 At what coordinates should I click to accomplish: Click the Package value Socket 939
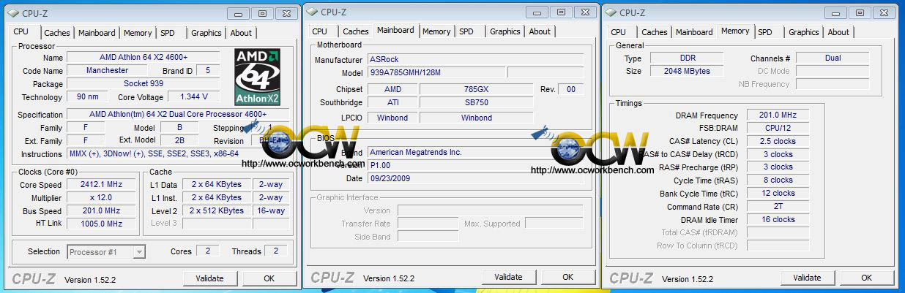tap(144, 84)
